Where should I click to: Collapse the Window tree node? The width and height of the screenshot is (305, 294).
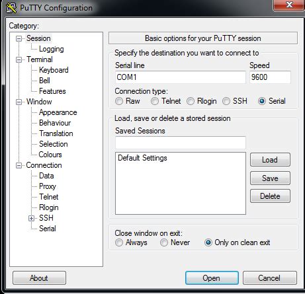click(19, 102)
